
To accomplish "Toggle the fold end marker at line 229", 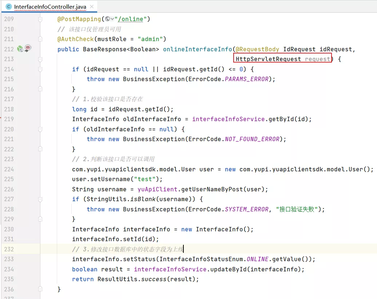I will pos(40,219).
